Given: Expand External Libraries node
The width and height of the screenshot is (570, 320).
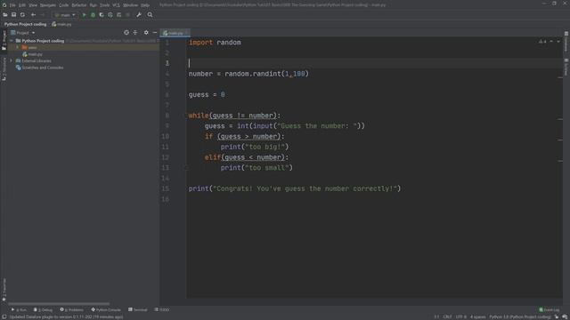Looking at the screenshot, I should (x=12, y=61).
